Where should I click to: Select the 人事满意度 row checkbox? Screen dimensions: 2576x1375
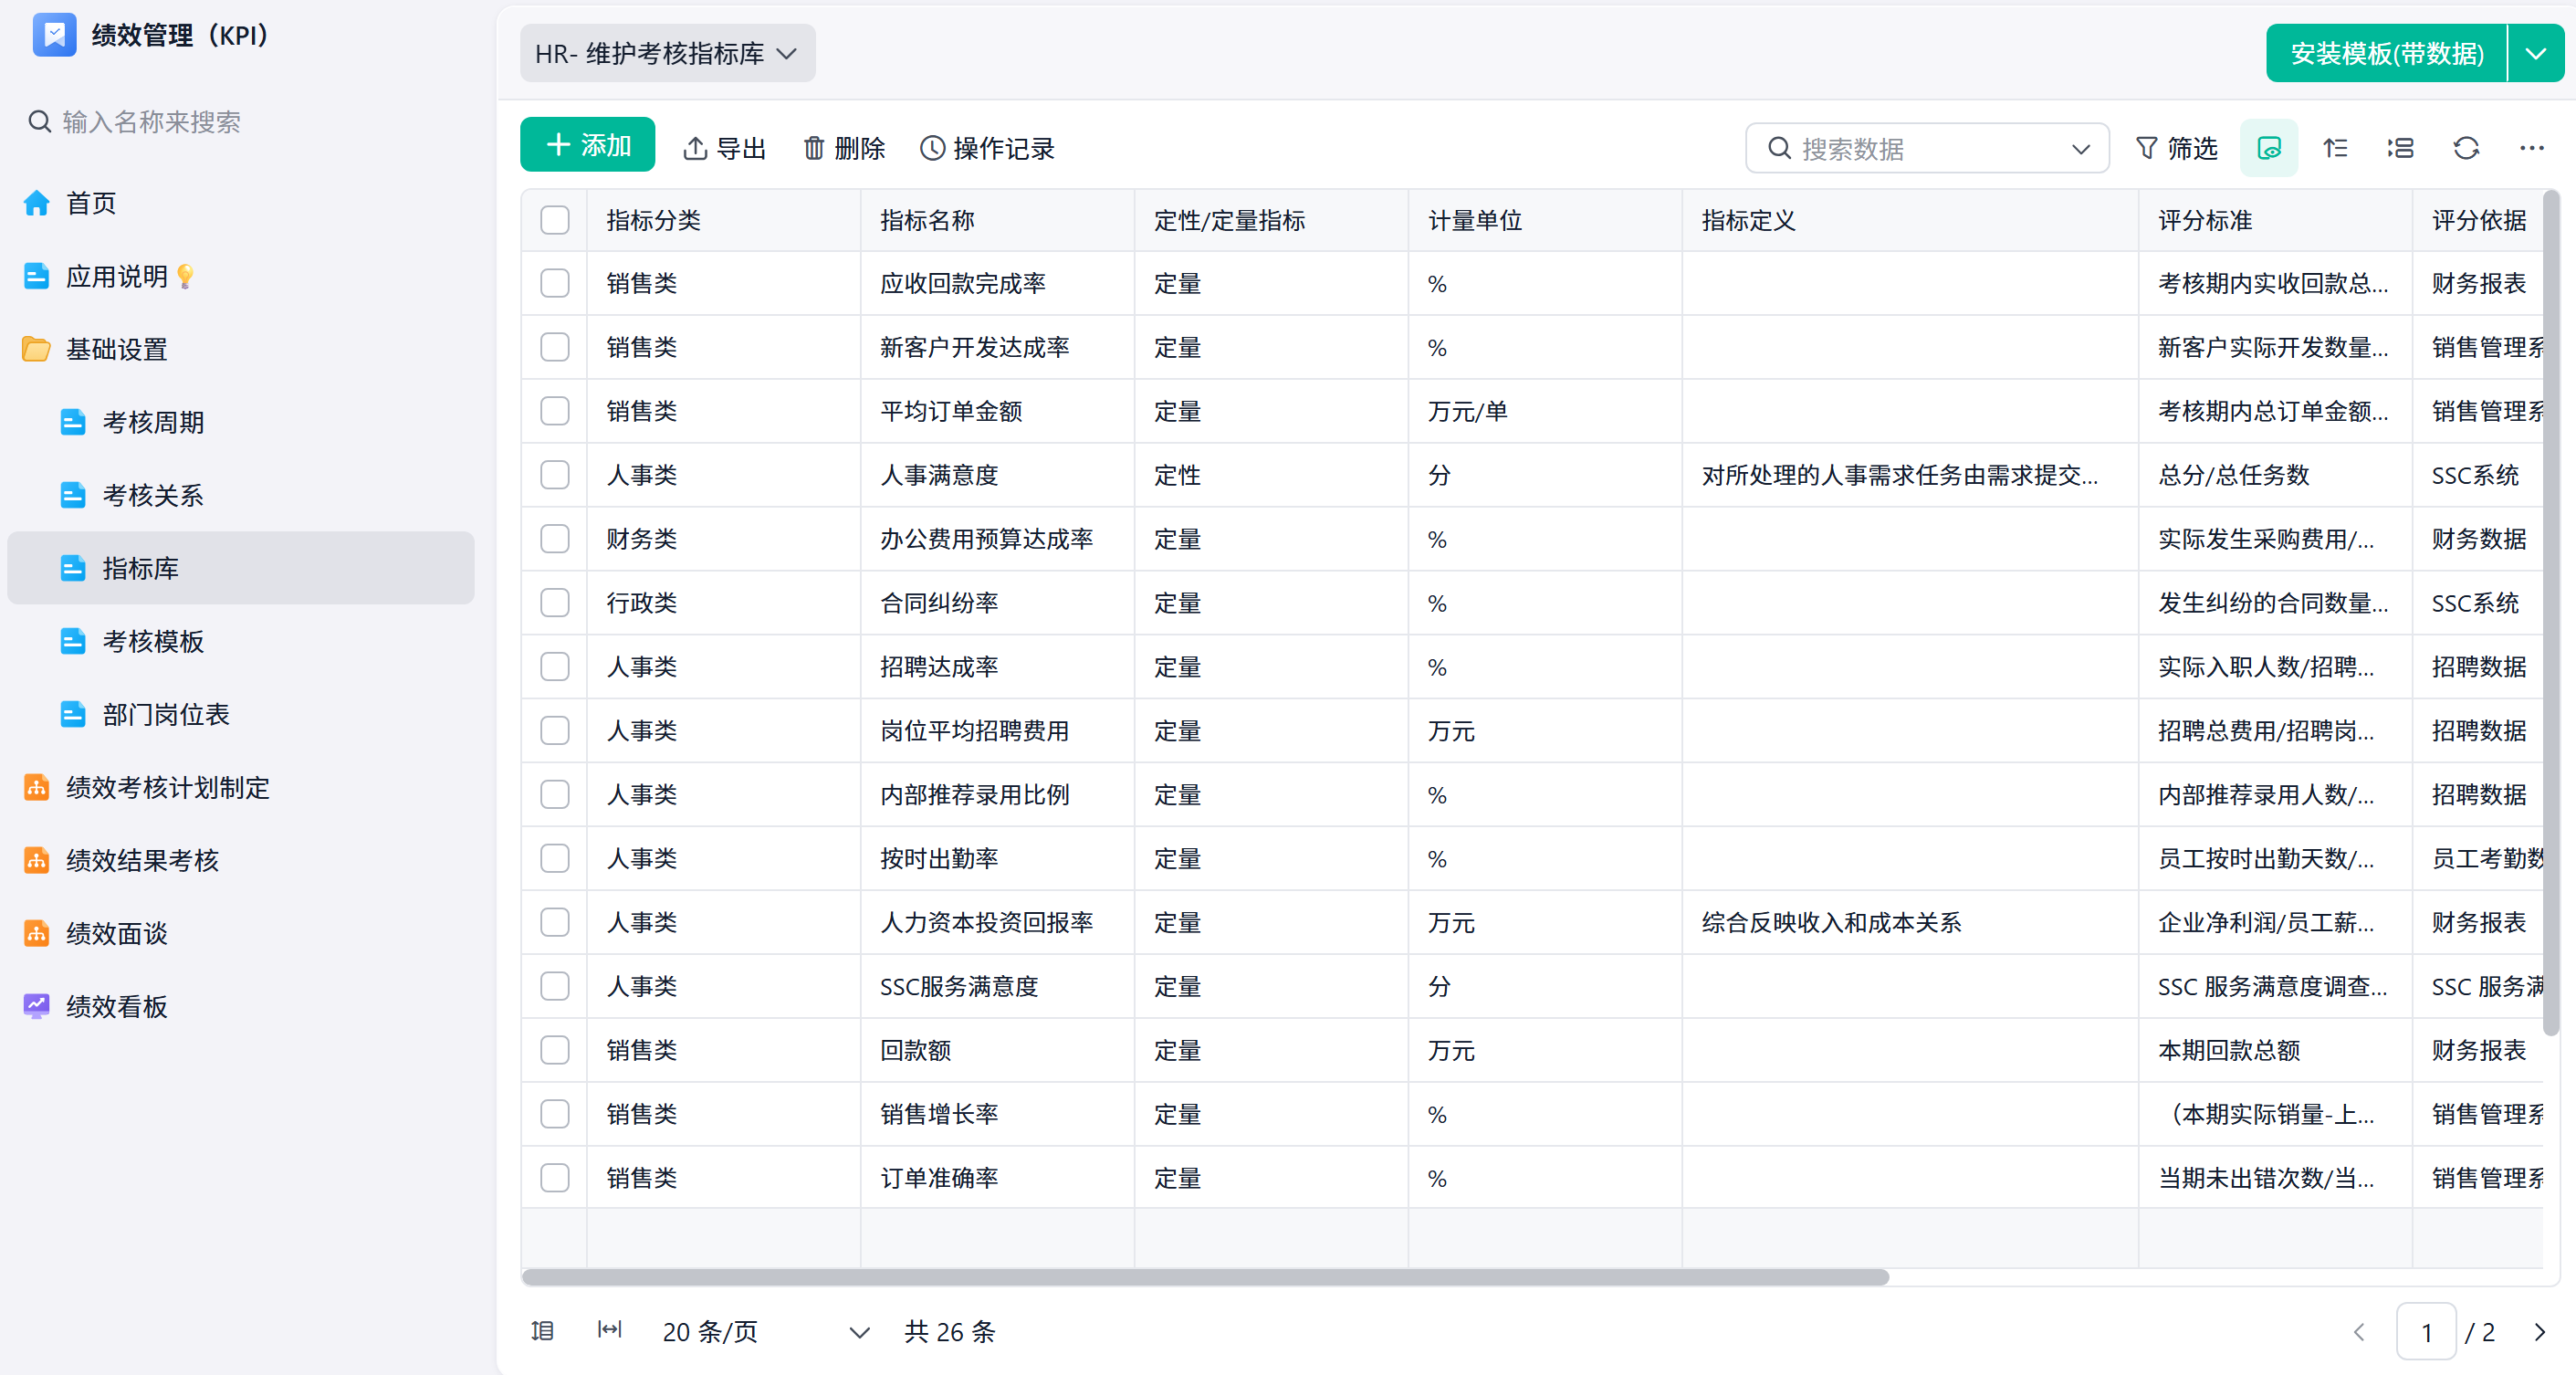tap(555, 475)
